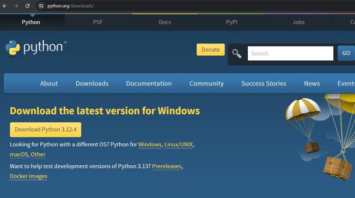This screenshot has height=198, width=355.
Task: Open the Success Stories menu
Action: coord(264,84)
